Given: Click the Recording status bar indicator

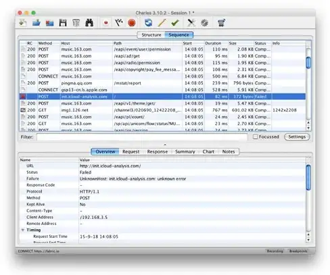Looking at the screenshot, I should [275, 251].
